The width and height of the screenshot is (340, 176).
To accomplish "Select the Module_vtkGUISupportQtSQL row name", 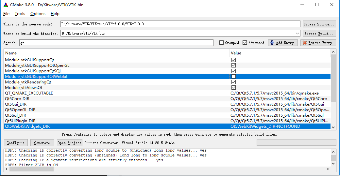I will click(33, 71).
